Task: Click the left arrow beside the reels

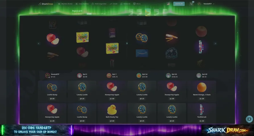Action: (x=38, y=43)
